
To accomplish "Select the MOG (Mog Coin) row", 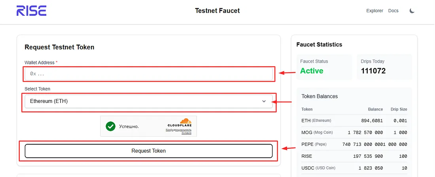I will [354, 132].
